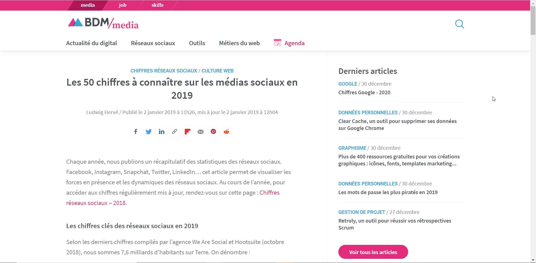Open Les mots de passe les plus piratés article
Viewport: 536px width, 263px height.
tap(388, 192)
